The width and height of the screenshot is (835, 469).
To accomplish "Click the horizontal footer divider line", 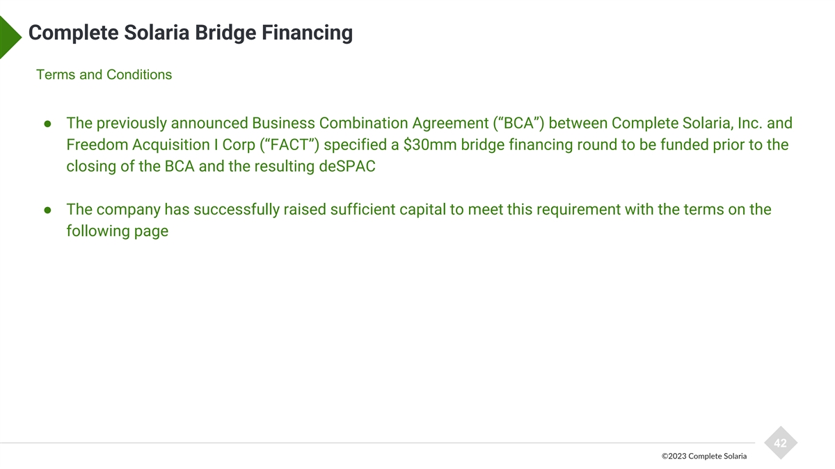I will pyautogui.click(x=376, y=443).
